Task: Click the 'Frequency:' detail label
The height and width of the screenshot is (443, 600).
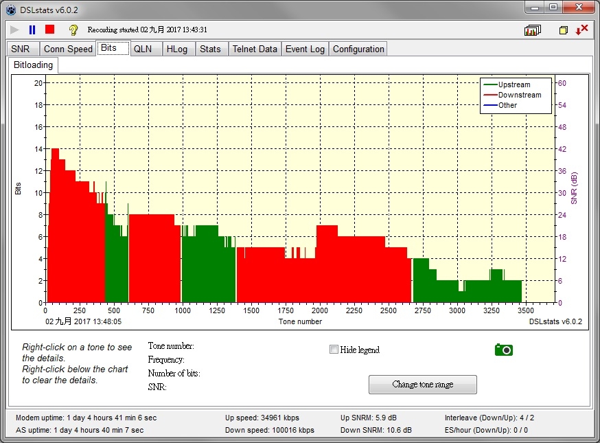Action: pyautogui.click(x=166, y=360)
